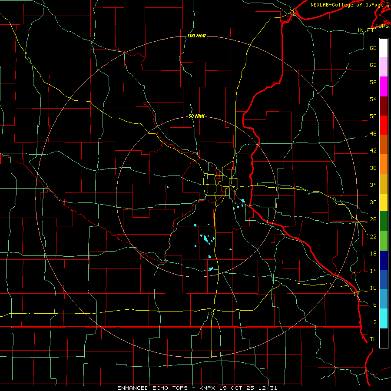This screenshot has width=391, height=391.
Task: Click the [K FT] units label
Action: click(x=367, y=30)
